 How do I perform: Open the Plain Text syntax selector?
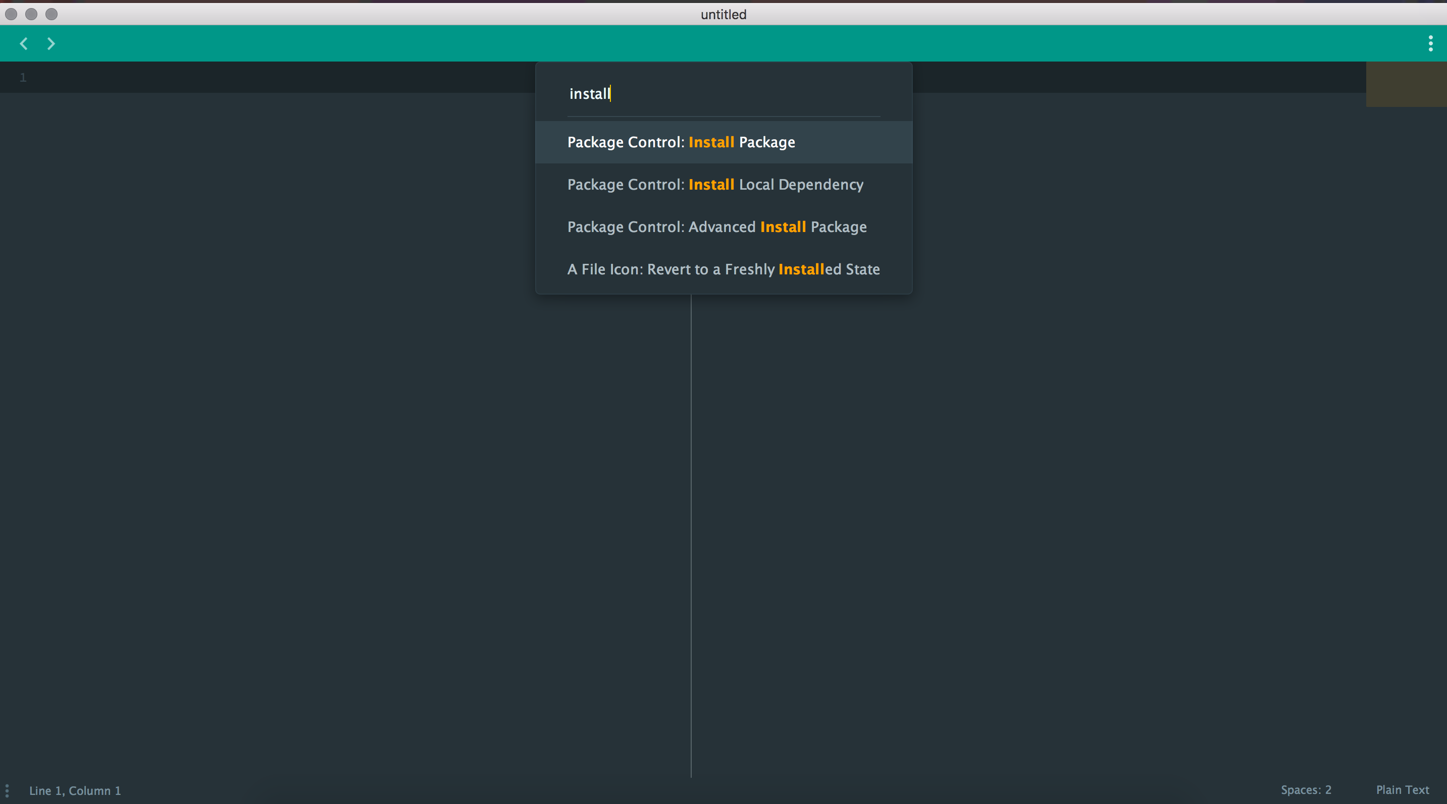(1403, 790)
